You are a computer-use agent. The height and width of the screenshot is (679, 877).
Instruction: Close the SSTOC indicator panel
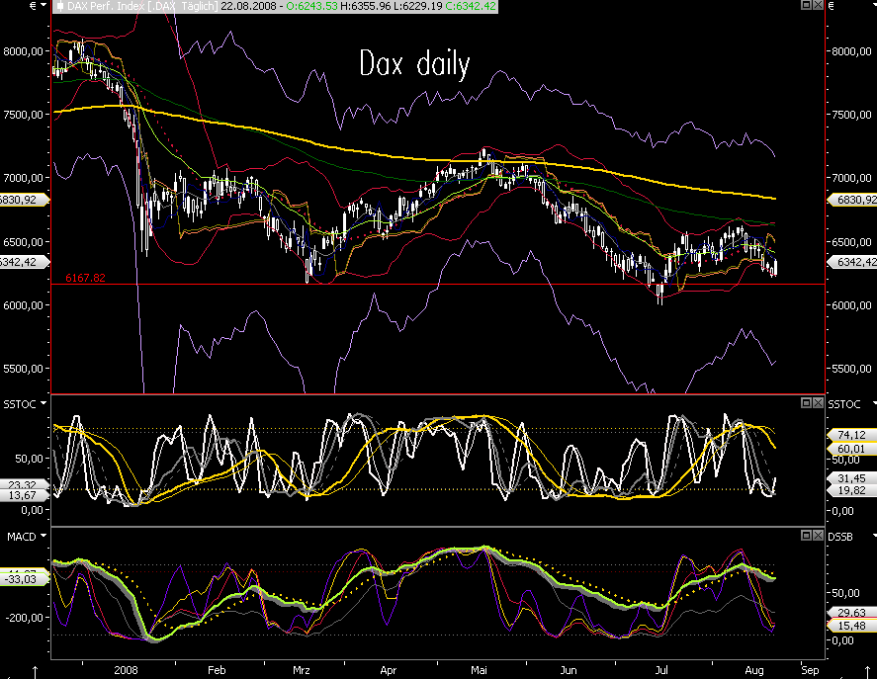pyautogui.click(x=817, y=403)
